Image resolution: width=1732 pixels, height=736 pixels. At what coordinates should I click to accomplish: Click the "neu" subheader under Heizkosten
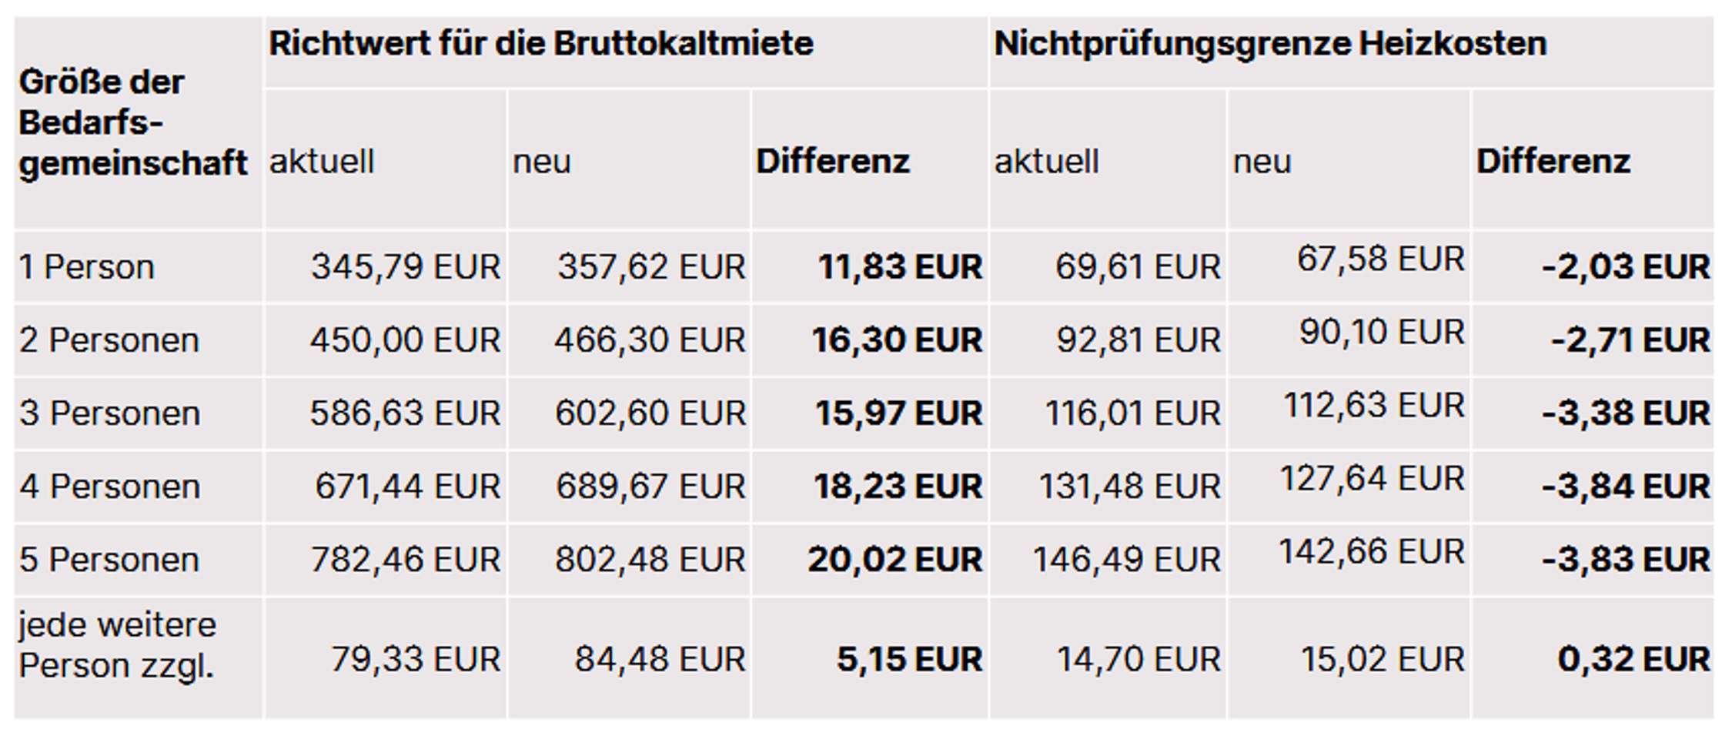tap(1262, 162)
